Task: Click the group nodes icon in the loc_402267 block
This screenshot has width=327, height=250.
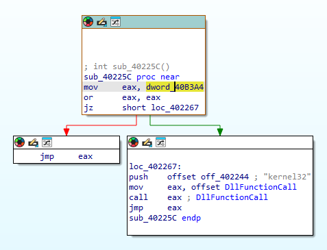Action: [160, 142]
